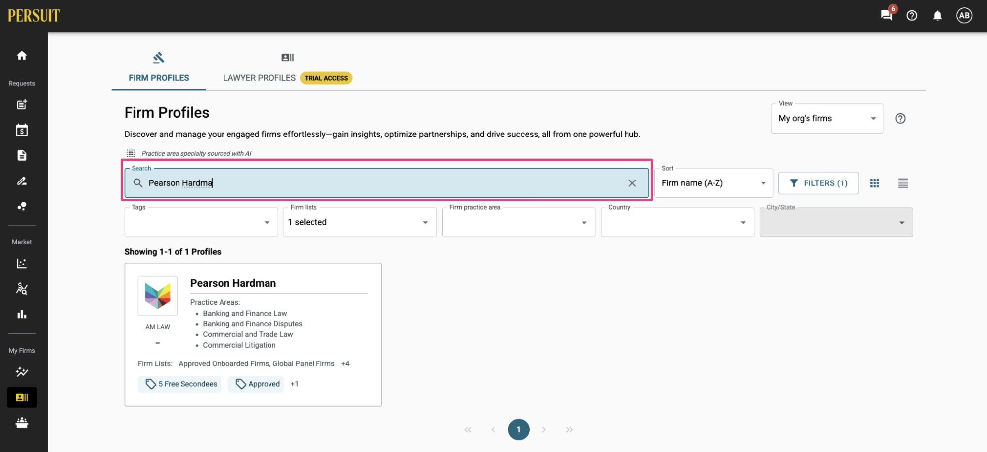Open the Sort dropdown Firm name (A-Z)
This screenshot has height=452, width=987.
coord(714,183)
